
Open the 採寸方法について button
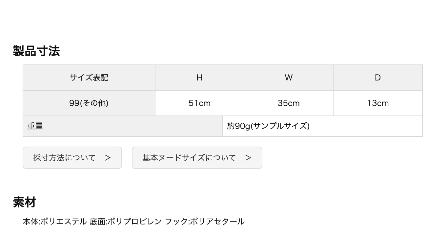point(64,158)
